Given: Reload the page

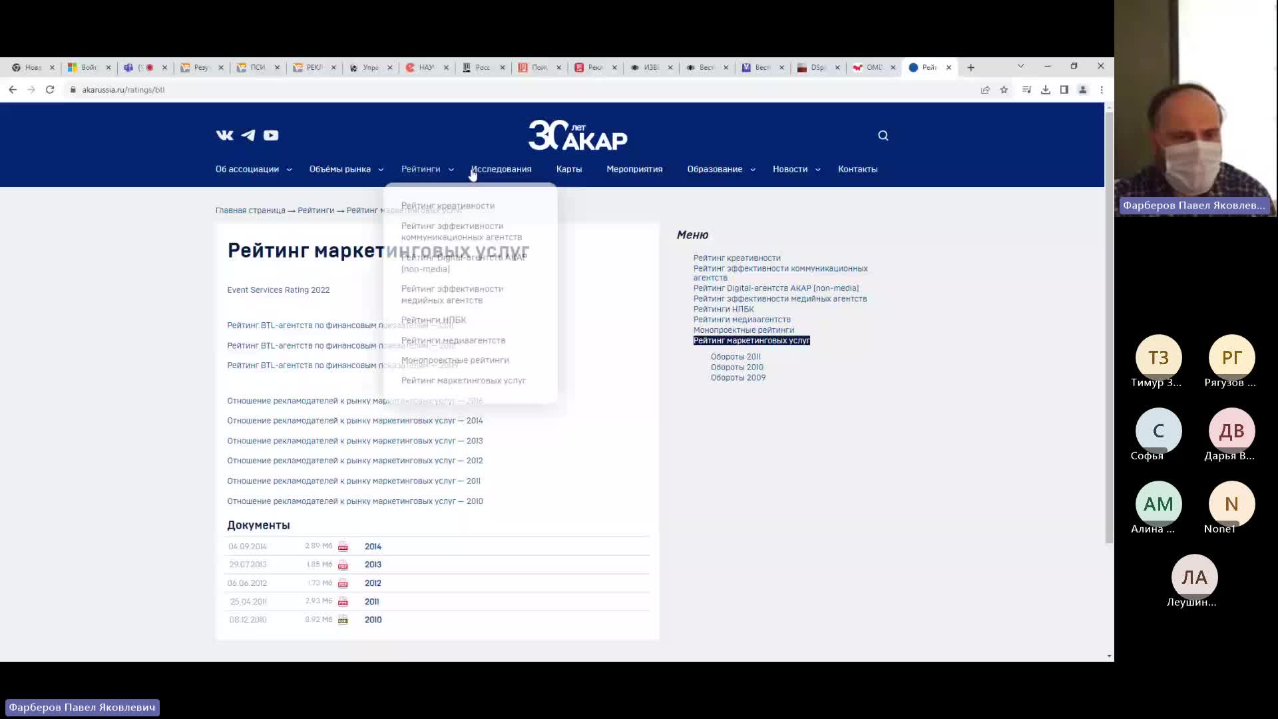Looking at the screenshot, I should coord(50,89).
